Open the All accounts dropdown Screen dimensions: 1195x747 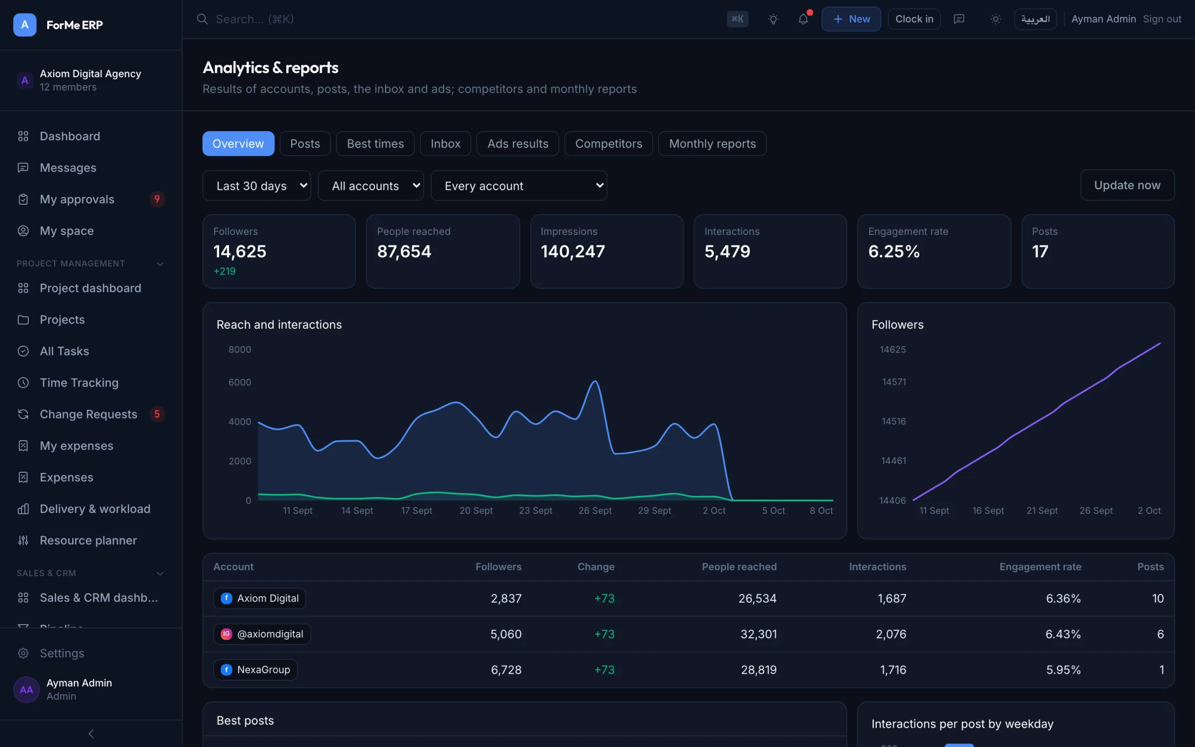click(x=370, y=186)
